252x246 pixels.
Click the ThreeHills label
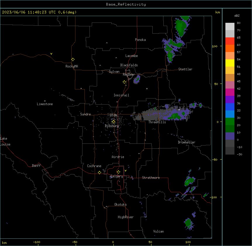(157, 122)
